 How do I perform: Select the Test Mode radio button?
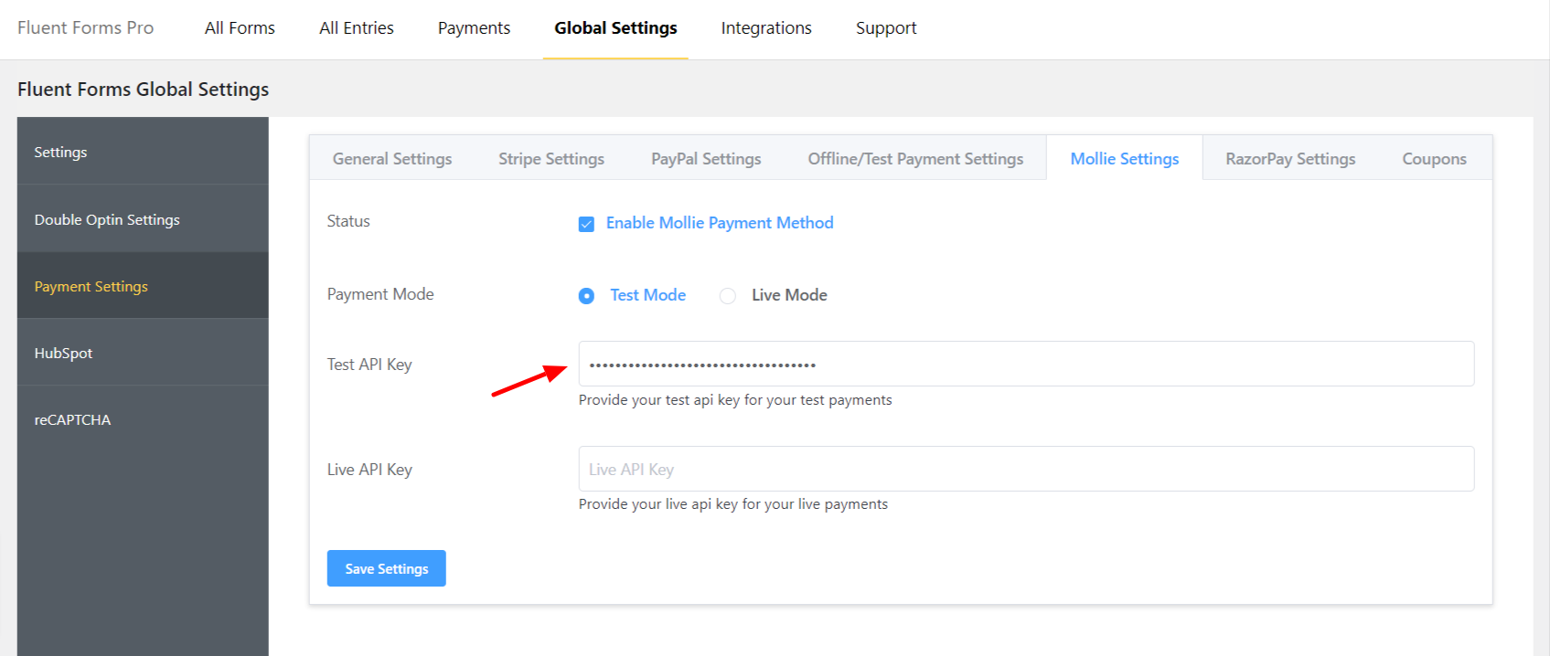coord(586,296)
